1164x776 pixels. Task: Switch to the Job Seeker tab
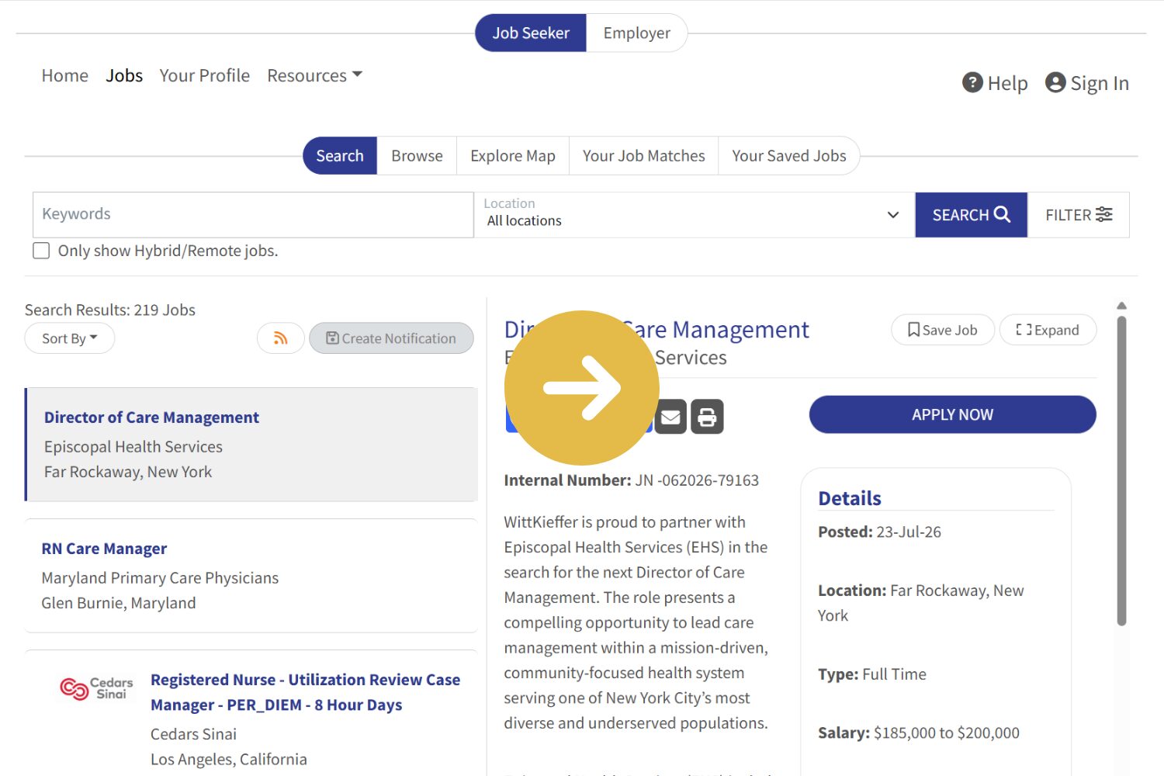(531, 33)
